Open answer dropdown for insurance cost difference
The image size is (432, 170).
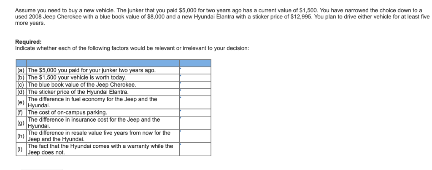tap(195, 122)
